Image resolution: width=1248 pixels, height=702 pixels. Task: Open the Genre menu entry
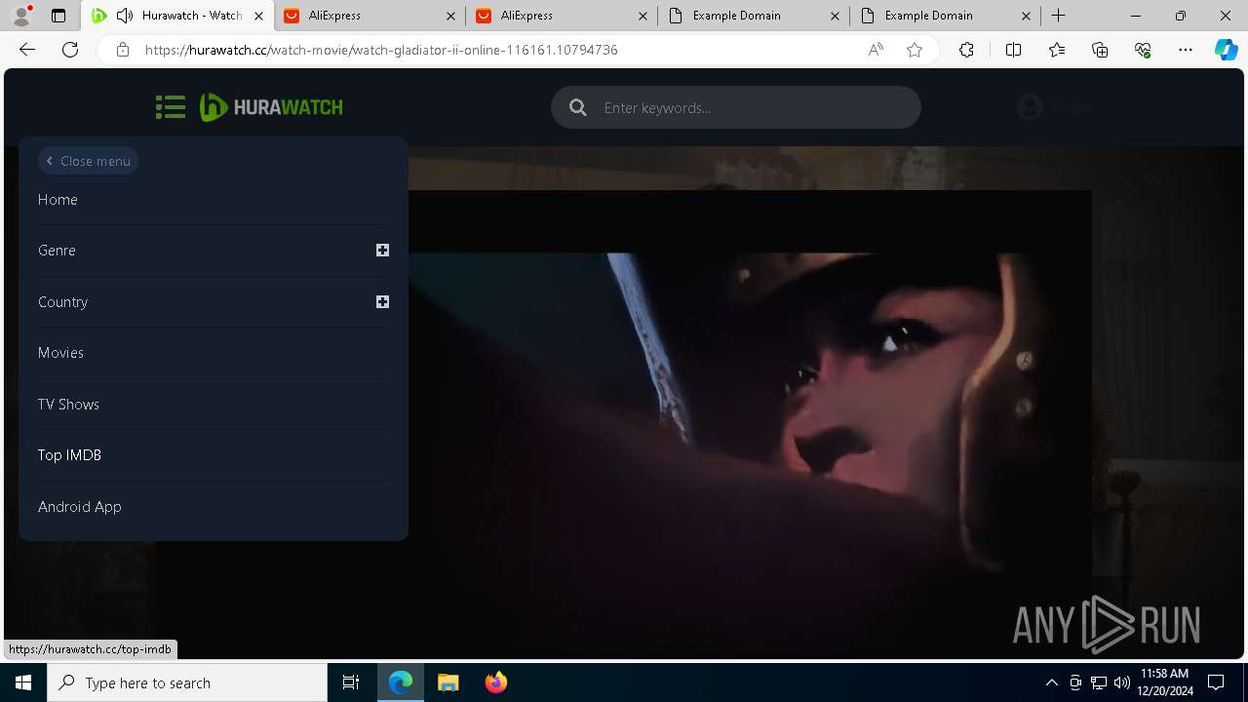pyautogui.click(x=57, y=251)
